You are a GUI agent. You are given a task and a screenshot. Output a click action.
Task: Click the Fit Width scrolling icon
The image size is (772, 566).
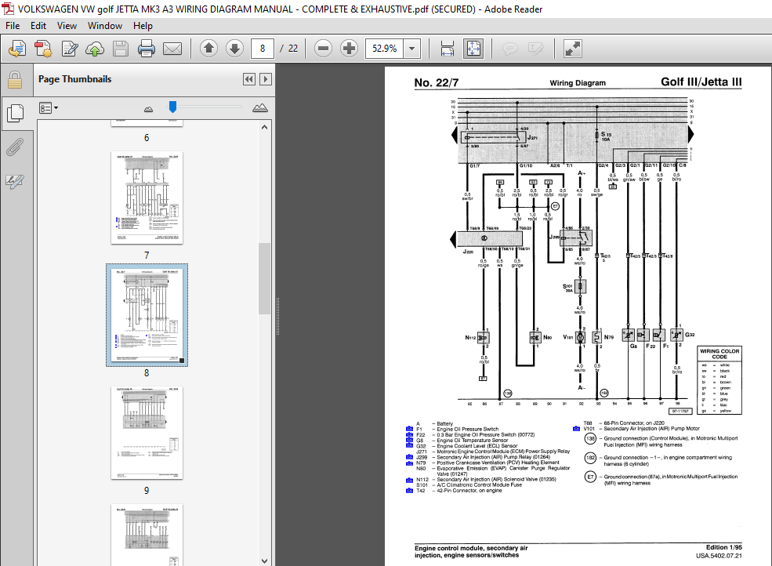(x=447, y=49)
